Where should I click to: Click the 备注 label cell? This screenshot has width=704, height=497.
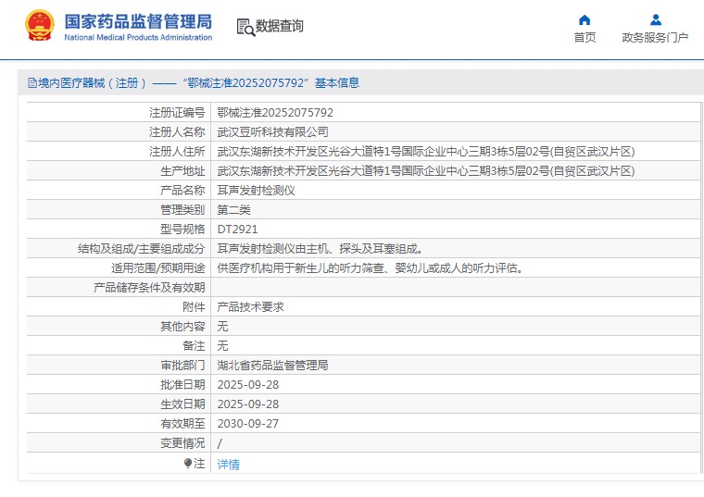click(194, 346)
